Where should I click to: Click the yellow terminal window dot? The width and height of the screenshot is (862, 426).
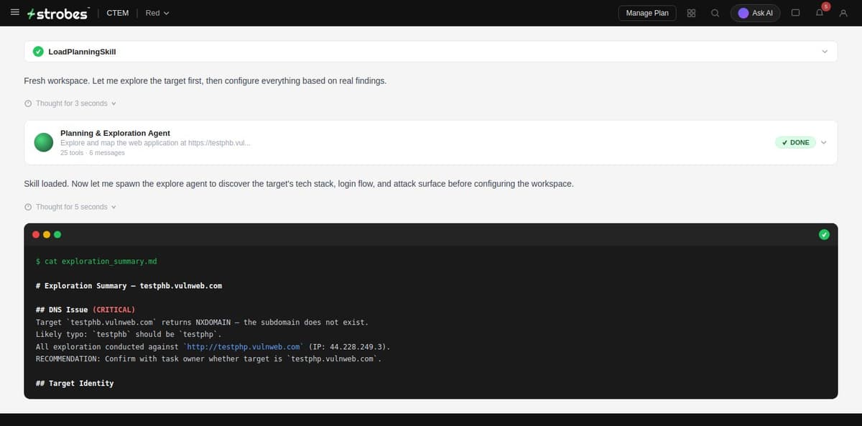point(47,234)
